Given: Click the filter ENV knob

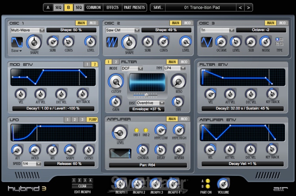Looking at the screenshot, I should (178, 102).
